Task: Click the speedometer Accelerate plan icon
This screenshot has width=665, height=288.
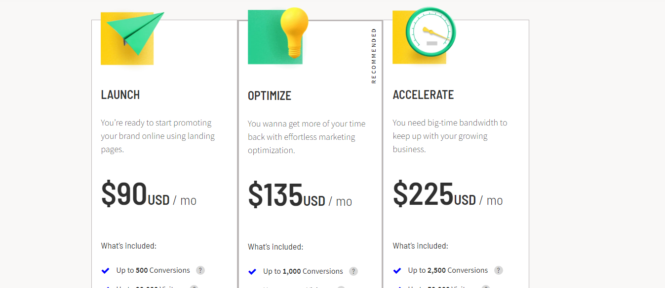Action: (x=424, y=35)
